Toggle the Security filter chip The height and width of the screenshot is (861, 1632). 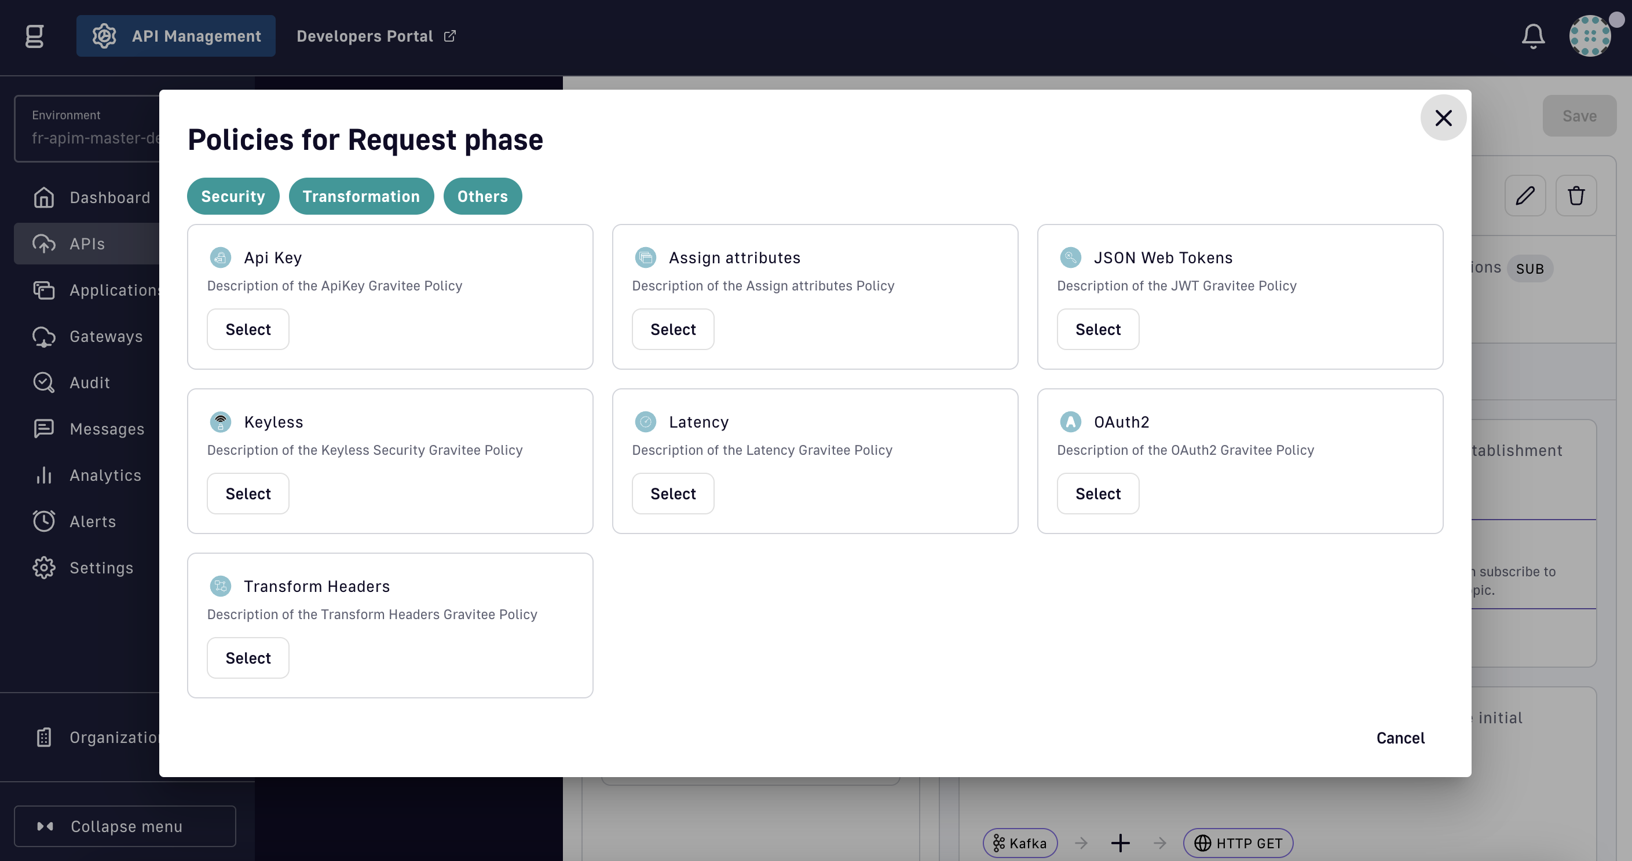coord(232,196)
